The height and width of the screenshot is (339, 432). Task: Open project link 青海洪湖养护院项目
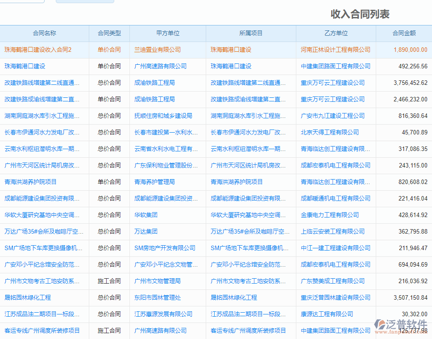click(236, 182)
